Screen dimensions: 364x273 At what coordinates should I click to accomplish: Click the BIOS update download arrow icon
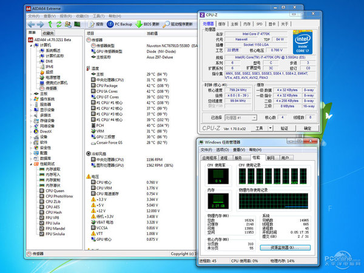[x=140, y=24]
